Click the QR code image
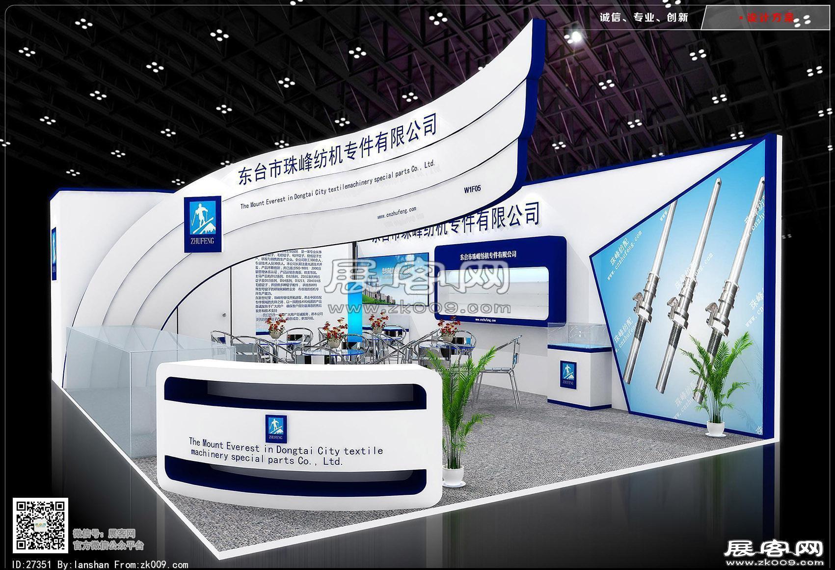 (40, 525)
